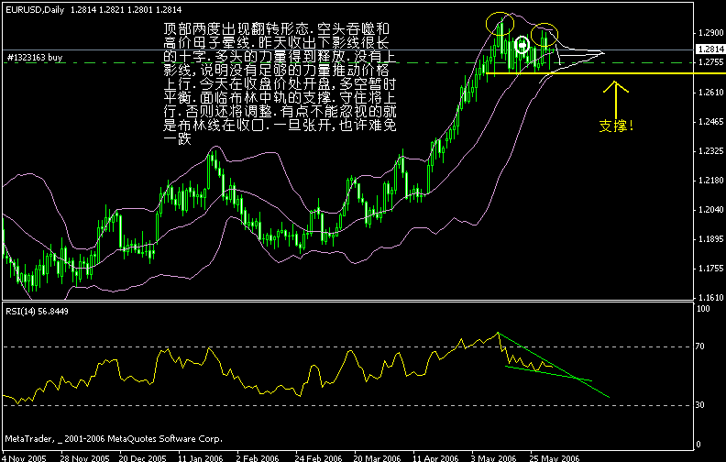Click the RSI scale value 0
The height and width of the screenshot is (462, 726).
point(698,445)
